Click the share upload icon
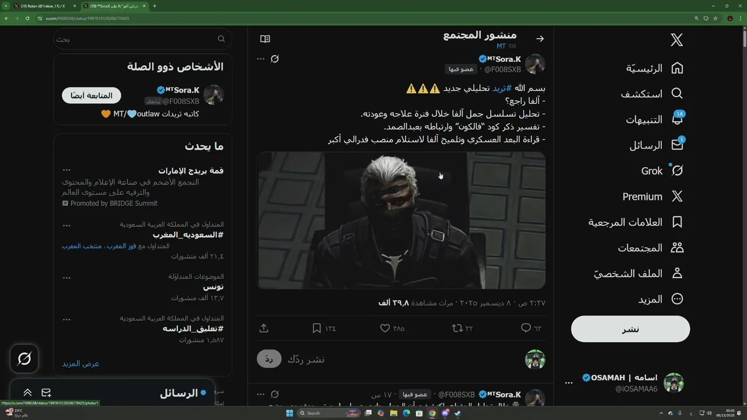The height and width of the screenshot is (420, 747). click(x=264, y=328)
